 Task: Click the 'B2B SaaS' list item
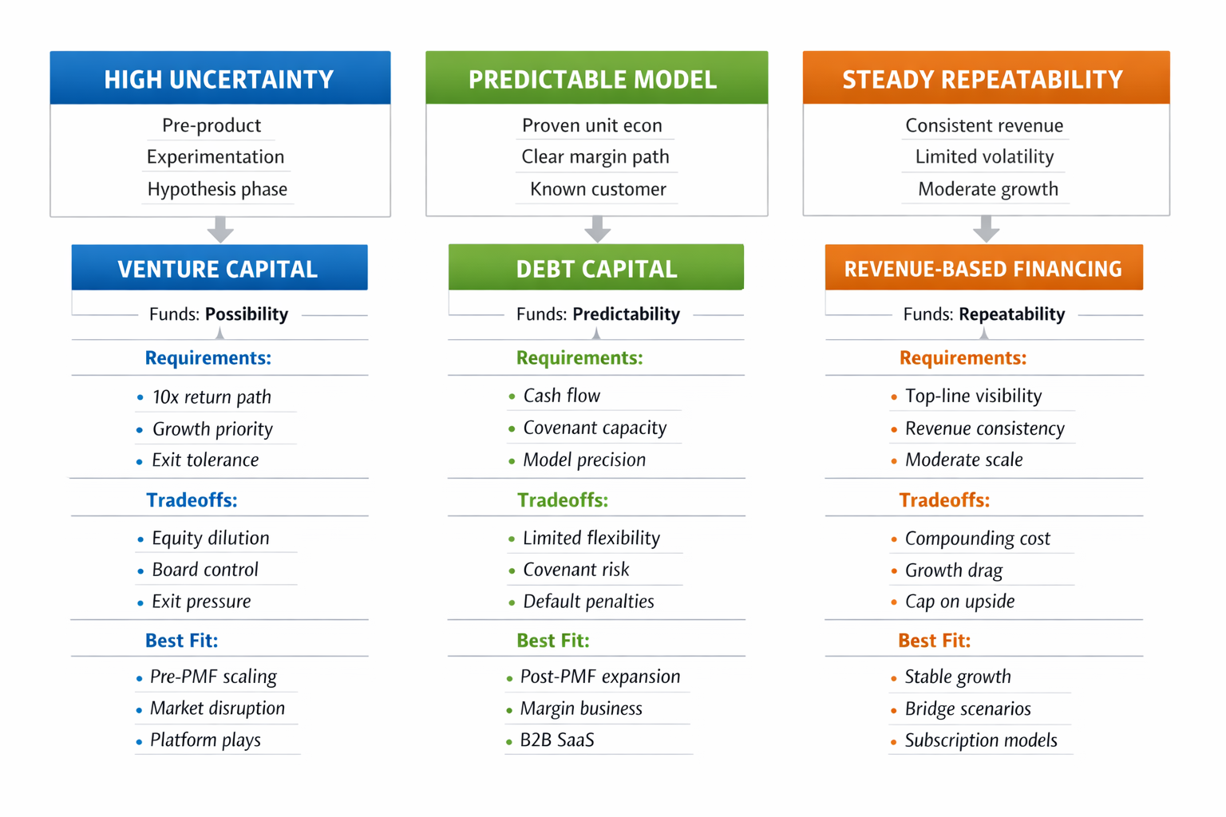[557, 740]
